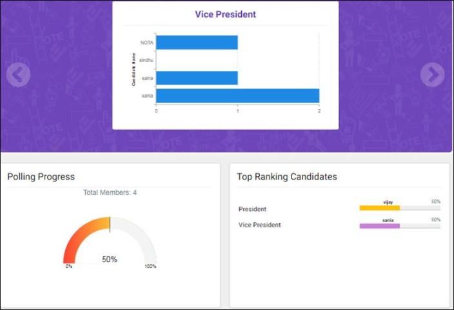This screenshot has width=454, height=310.
Task: Click the next slide arrow icon
Action: coord(432,75)
